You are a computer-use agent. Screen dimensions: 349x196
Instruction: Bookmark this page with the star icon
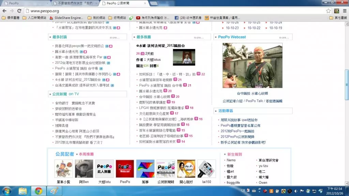[328, 11]
